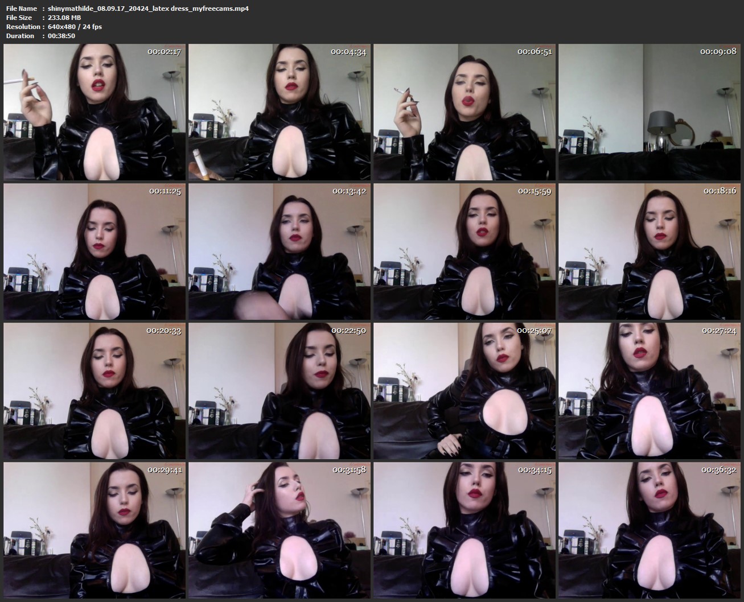Select the thumbnail stamped 00:34:15
This screenshot has width=744, height=602.
pos(465,530)
